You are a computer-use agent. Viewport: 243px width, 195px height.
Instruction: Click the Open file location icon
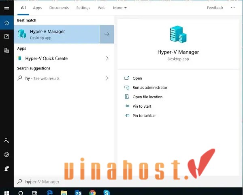127,97
